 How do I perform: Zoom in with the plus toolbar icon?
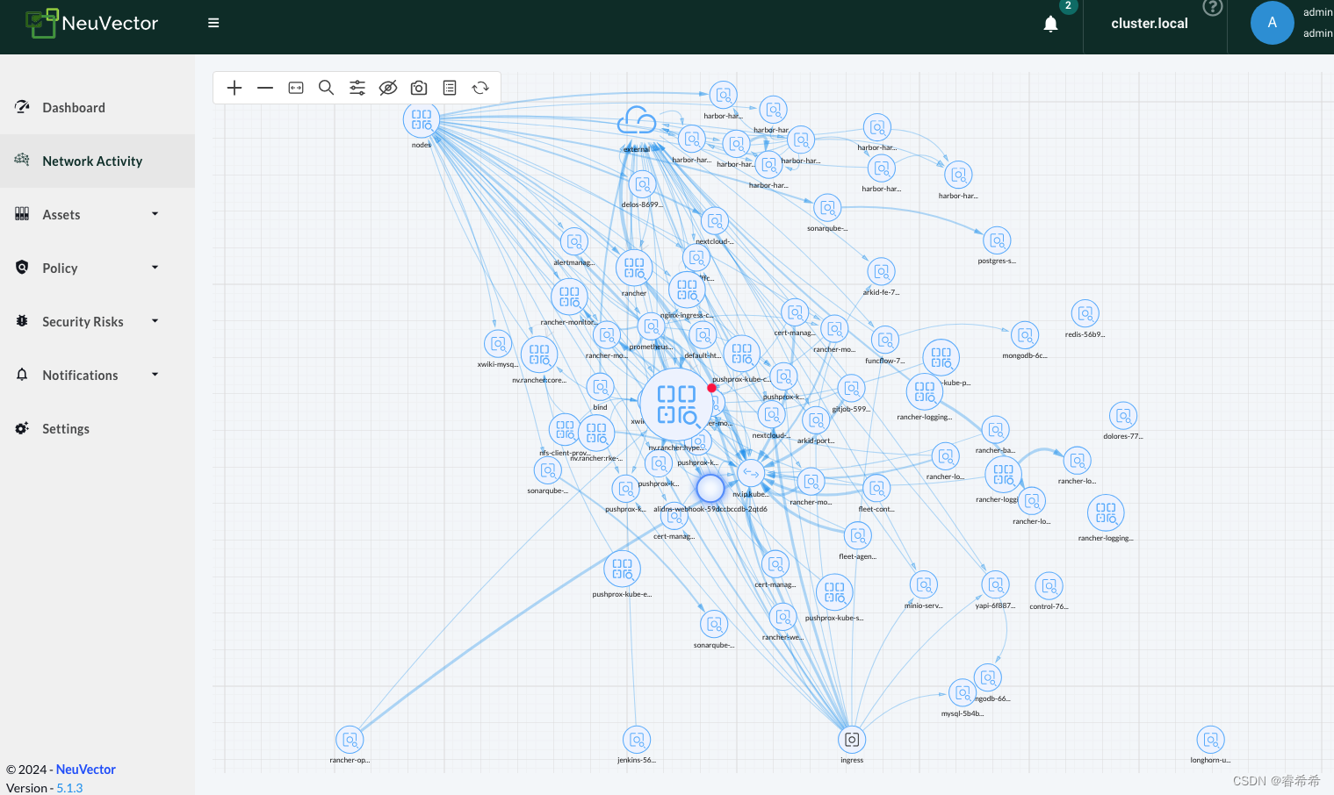[x=234, y=88]
